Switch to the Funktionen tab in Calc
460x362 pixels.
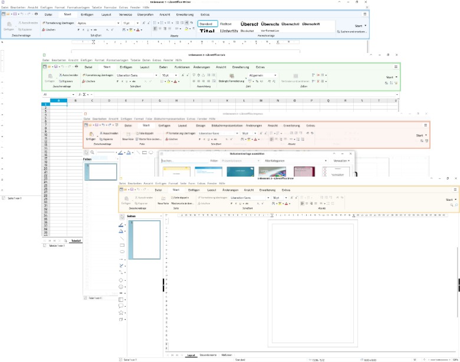(182, 67)
